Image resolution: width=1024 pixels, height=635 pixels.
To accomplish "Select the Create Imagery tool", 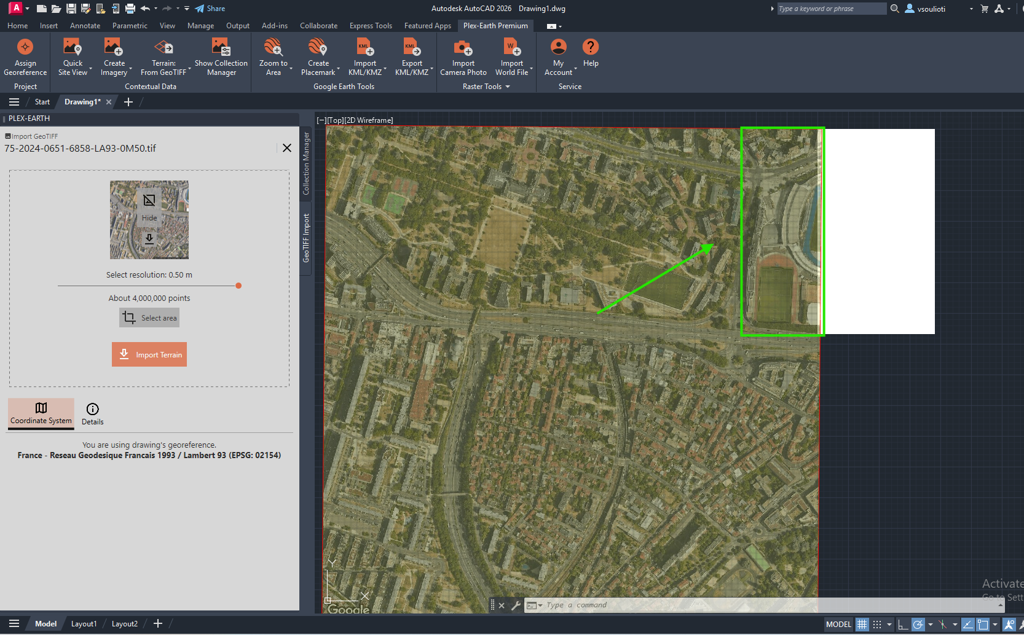I will (x=114, y=57).
